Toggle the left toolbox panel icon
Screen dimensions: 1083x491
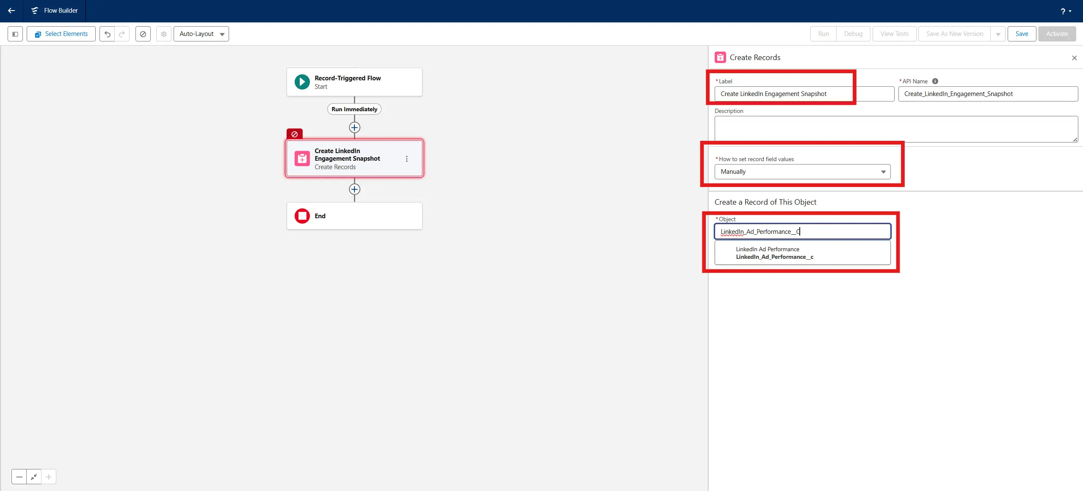click(15, 34)
